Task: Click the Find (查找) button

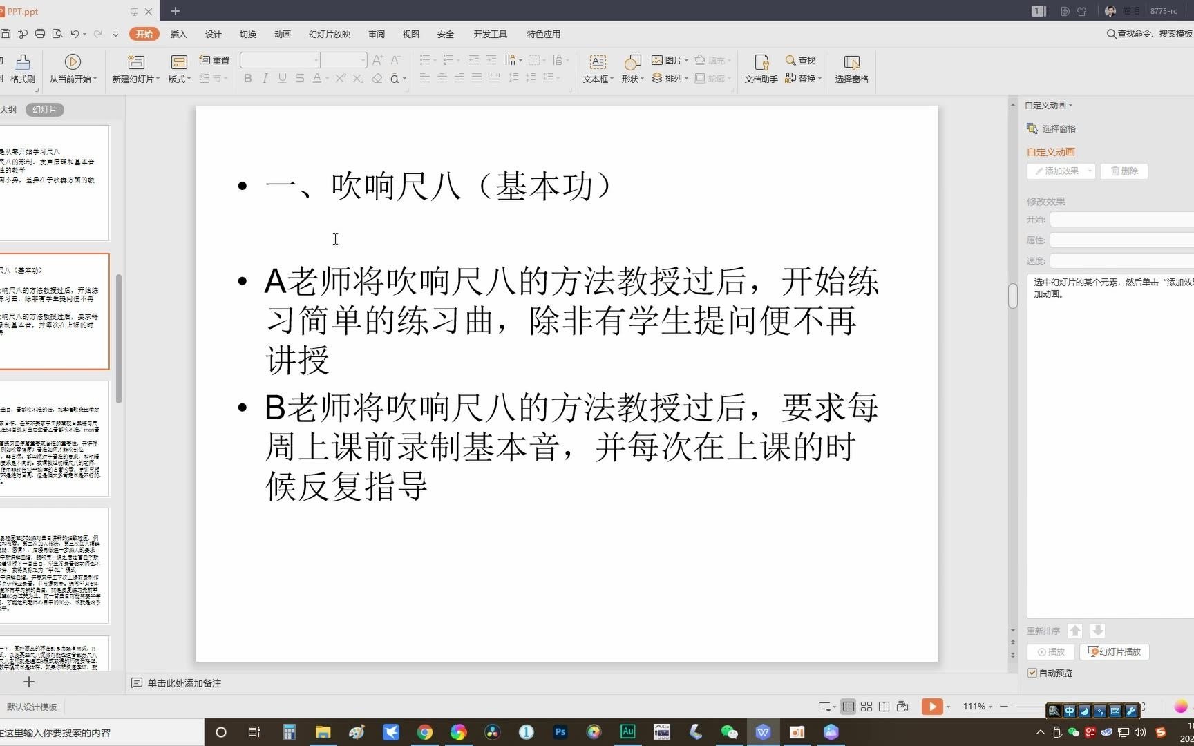Action: click(801, 60)
